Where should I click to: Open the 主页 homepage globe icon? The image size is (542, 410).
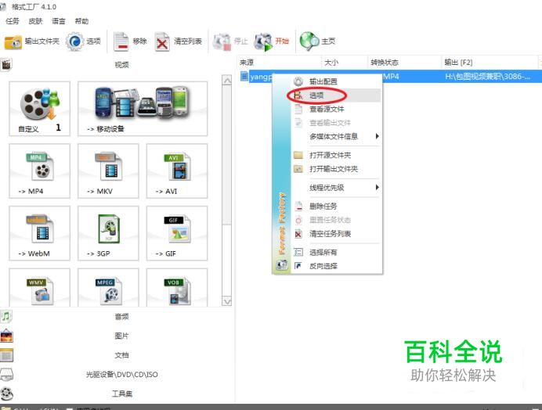309,41
